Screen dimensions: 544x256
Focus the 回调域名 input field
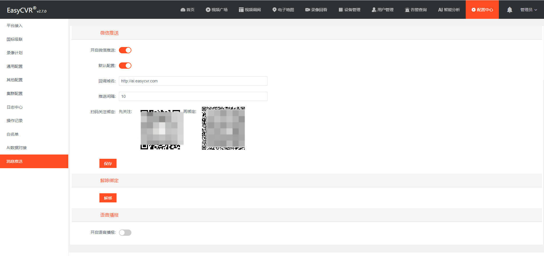(x=193, y=81)
